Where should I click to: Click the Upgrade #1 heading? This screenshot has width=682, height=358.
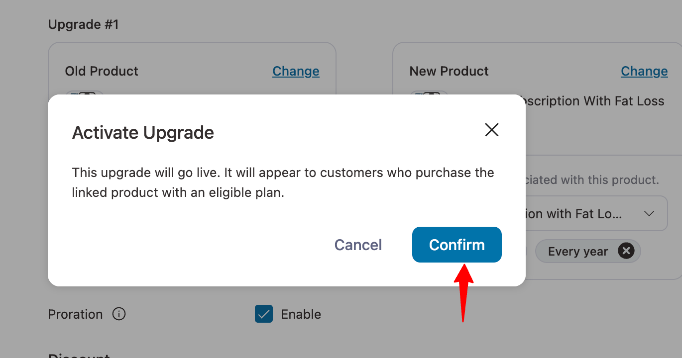pyautogui.click(x=83, y=24)
